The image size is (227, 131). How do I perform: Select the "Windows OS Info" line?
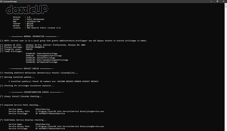(x=43, y=45)
